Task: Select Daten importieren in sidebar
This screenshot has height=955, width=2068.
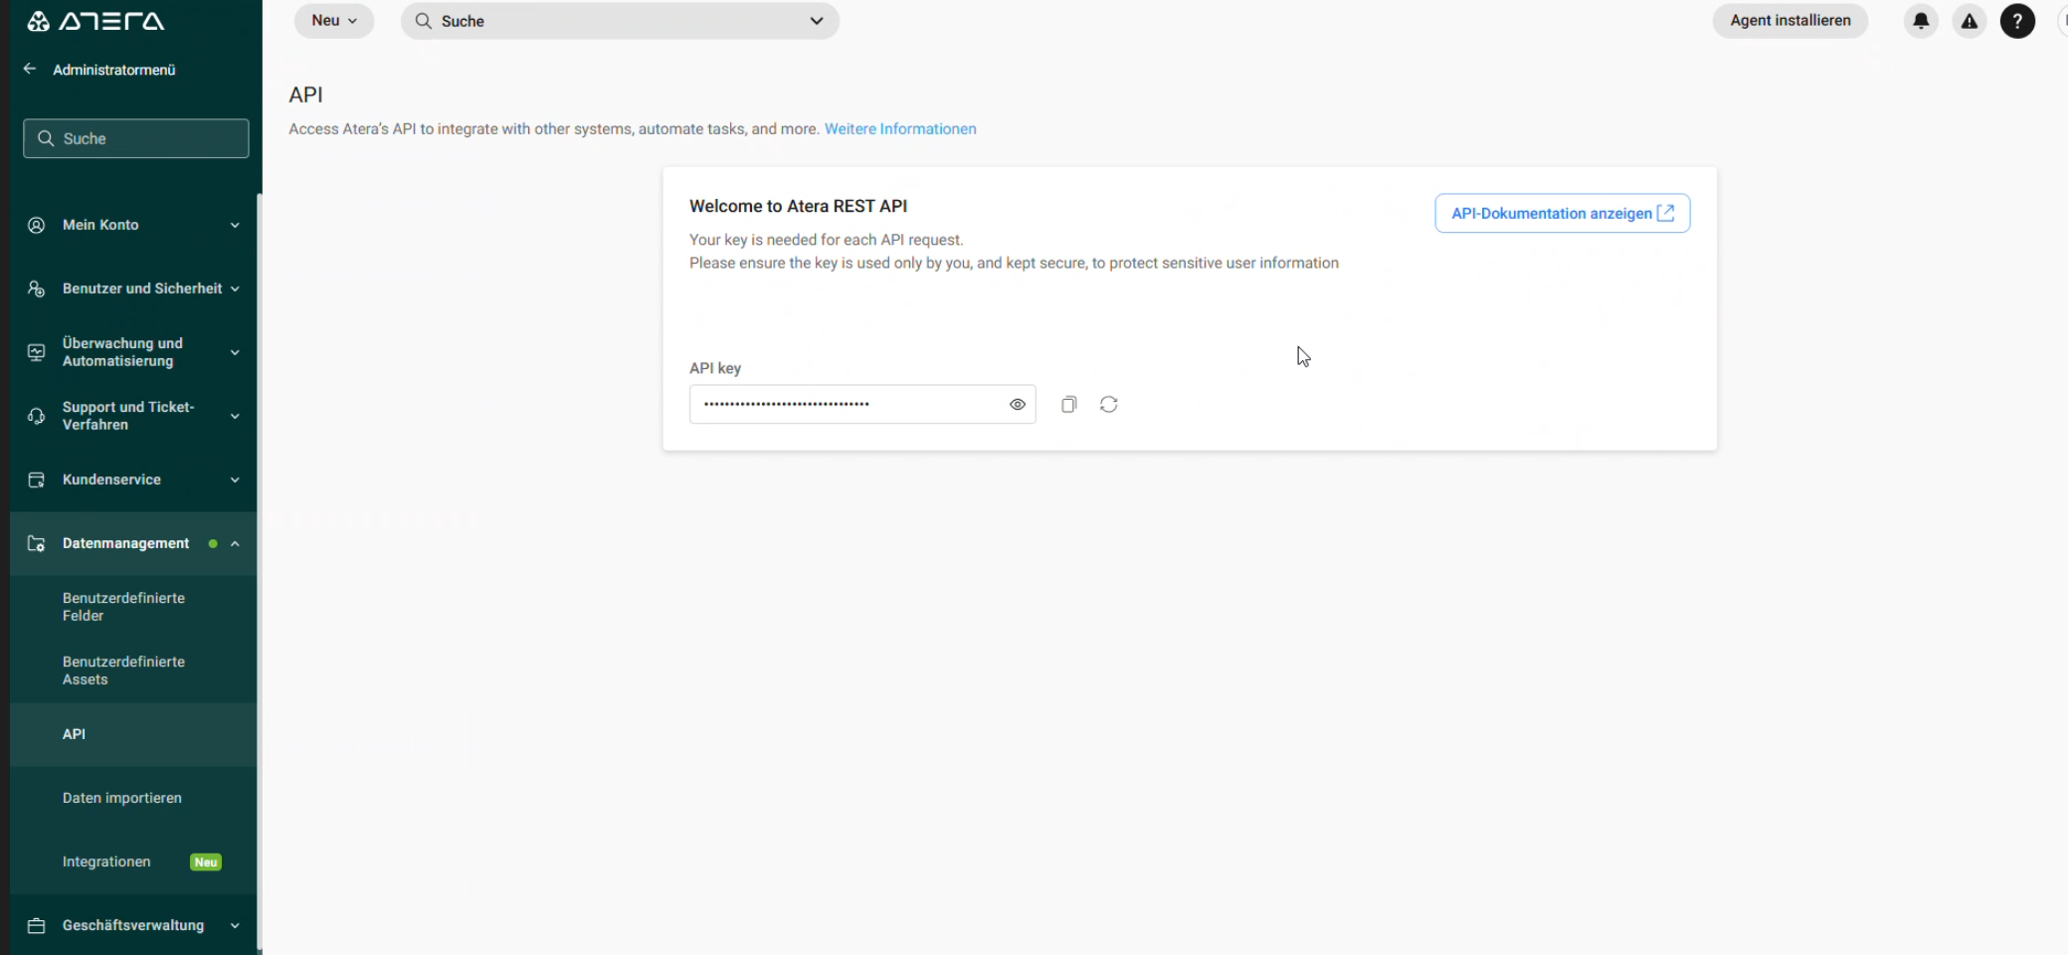Action: [x=121, y=798]
